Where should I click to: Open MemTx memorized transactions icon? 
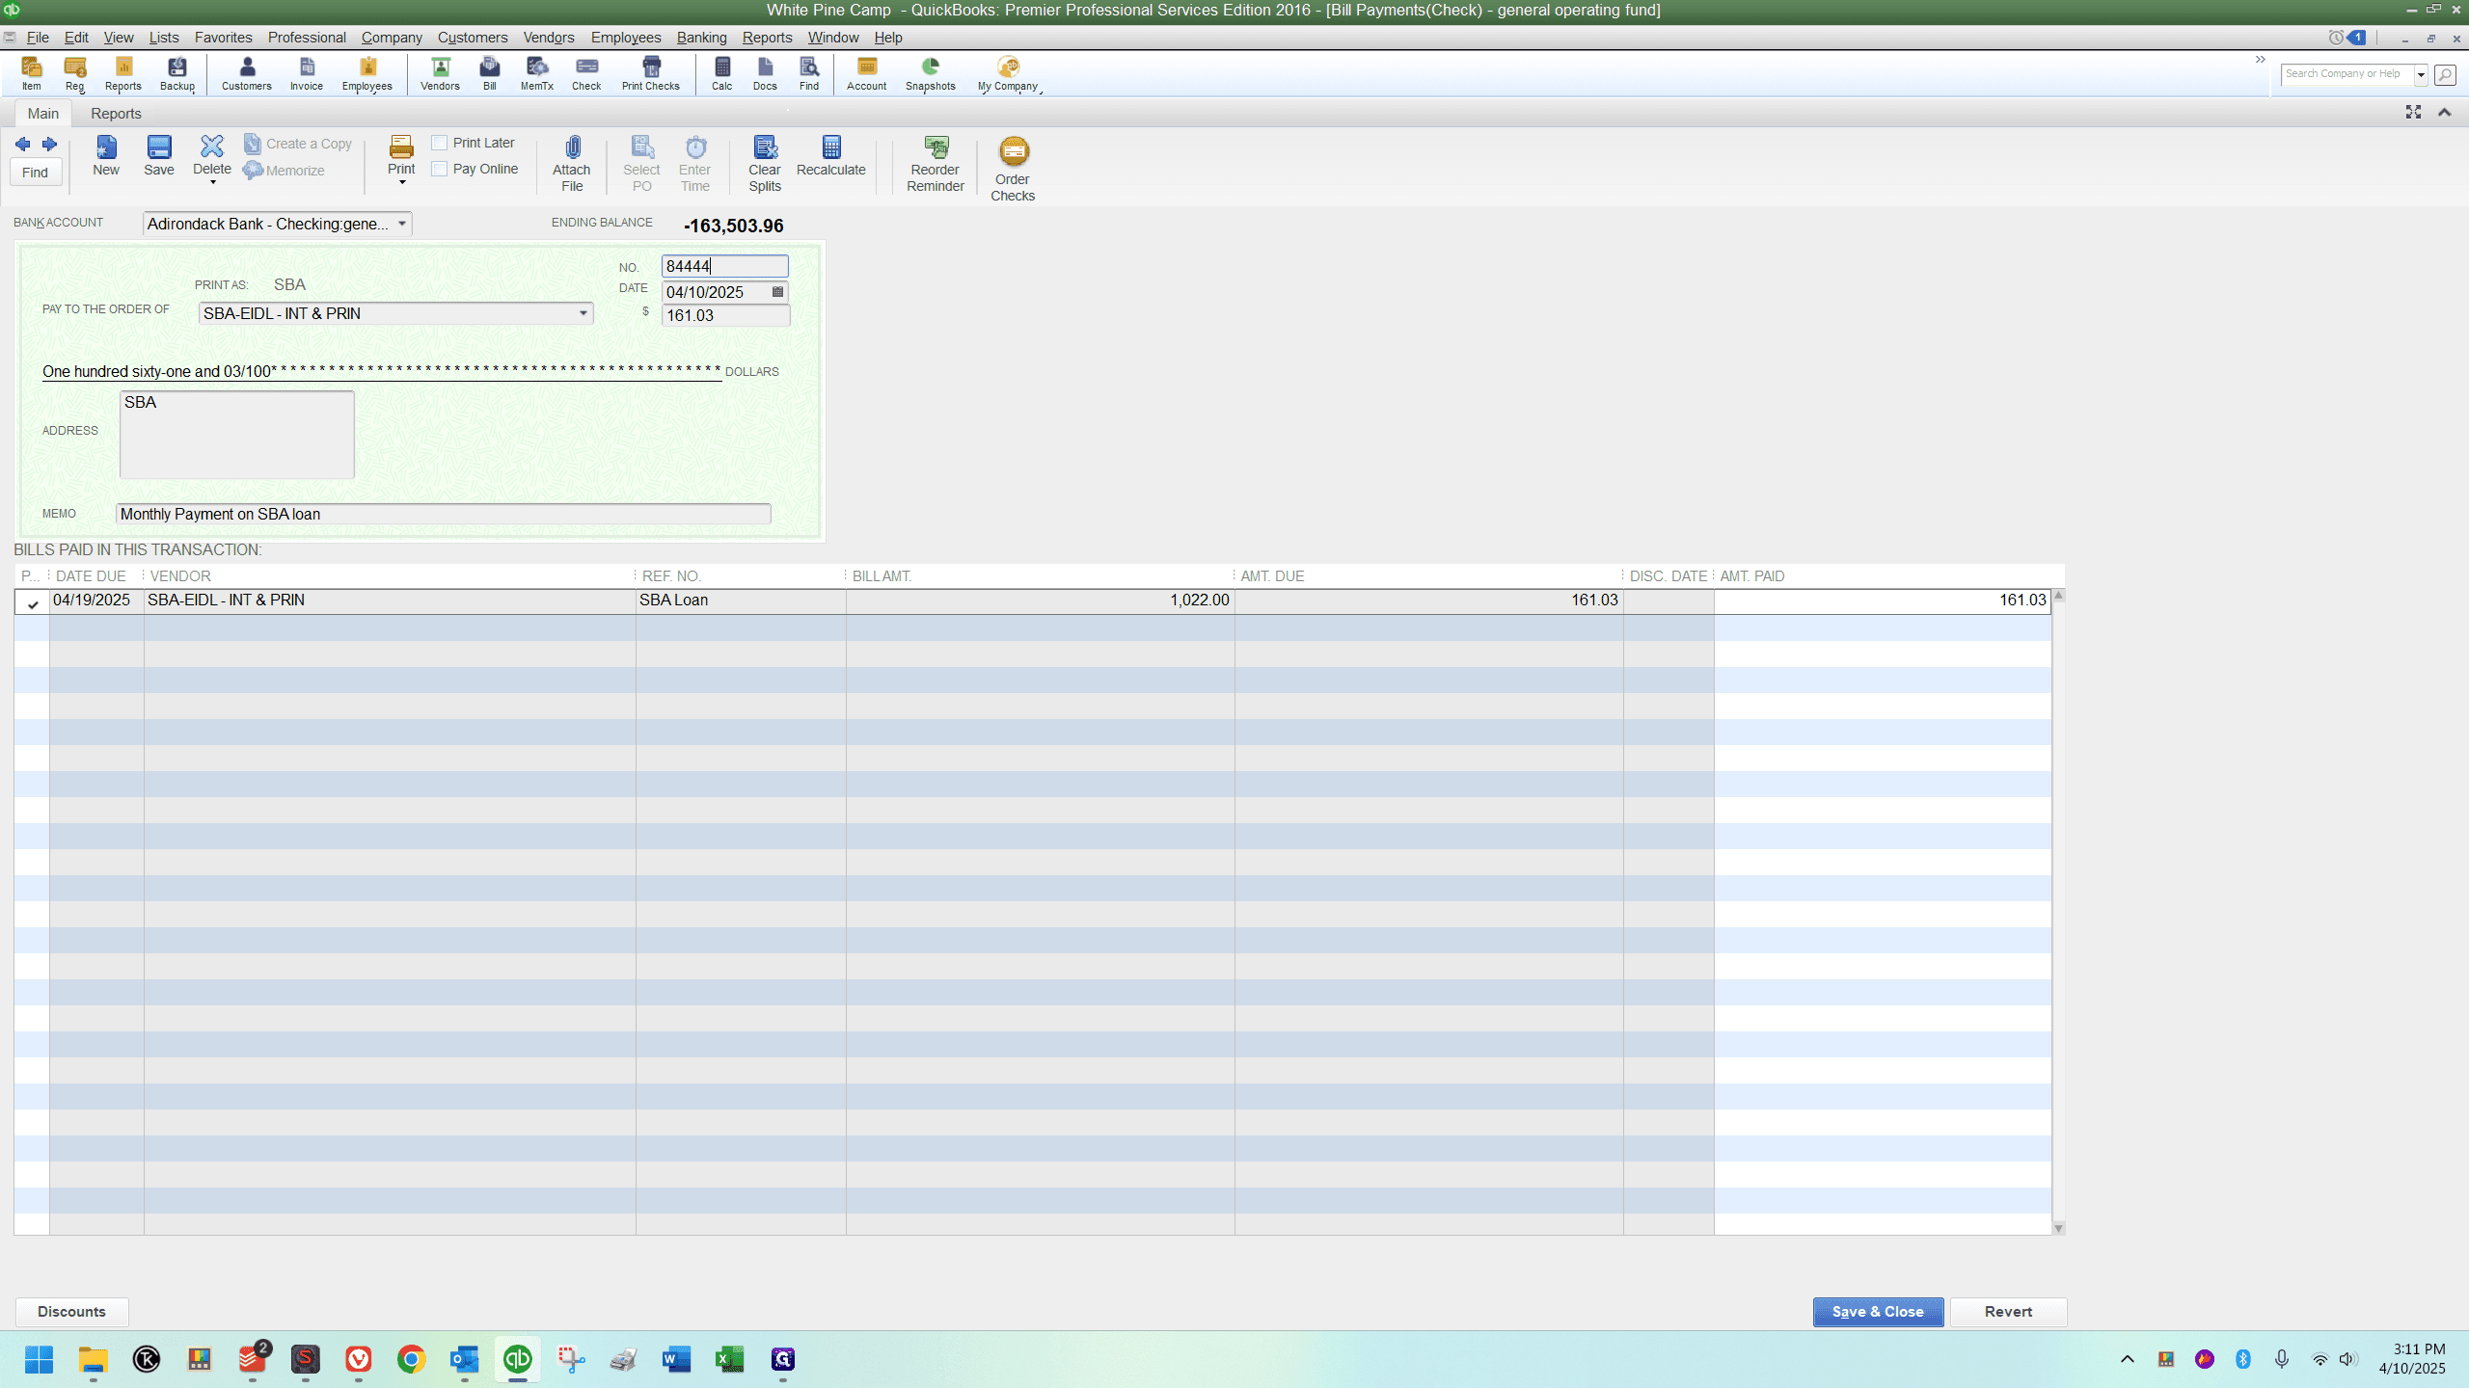click(x=537, y=73)
